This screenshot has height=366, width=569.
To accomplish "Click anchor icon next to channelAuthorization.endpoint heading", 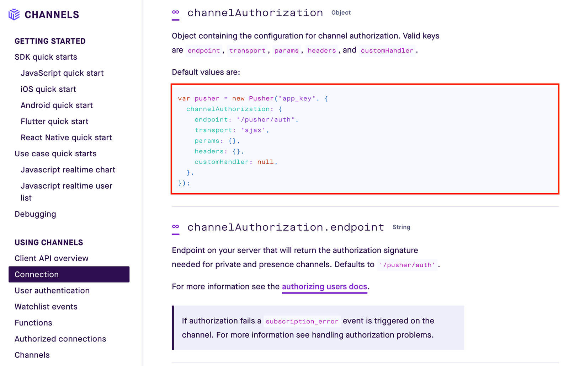I will pyautogui.click(x=175, y=227).
